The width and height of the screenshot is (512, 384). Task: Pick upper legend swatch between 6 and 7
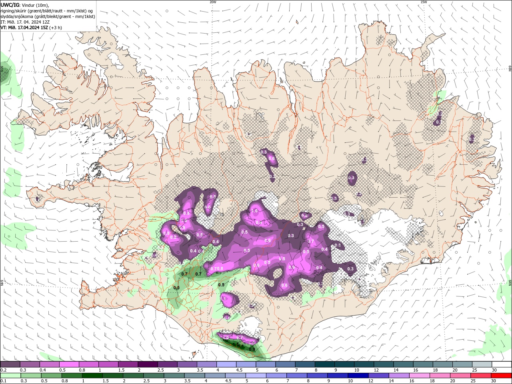click(285, 364)
